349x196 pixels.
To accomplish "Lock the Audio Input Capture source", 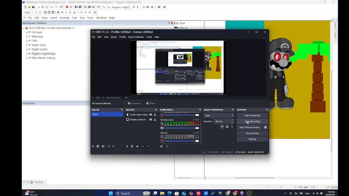I will [155, 115].
